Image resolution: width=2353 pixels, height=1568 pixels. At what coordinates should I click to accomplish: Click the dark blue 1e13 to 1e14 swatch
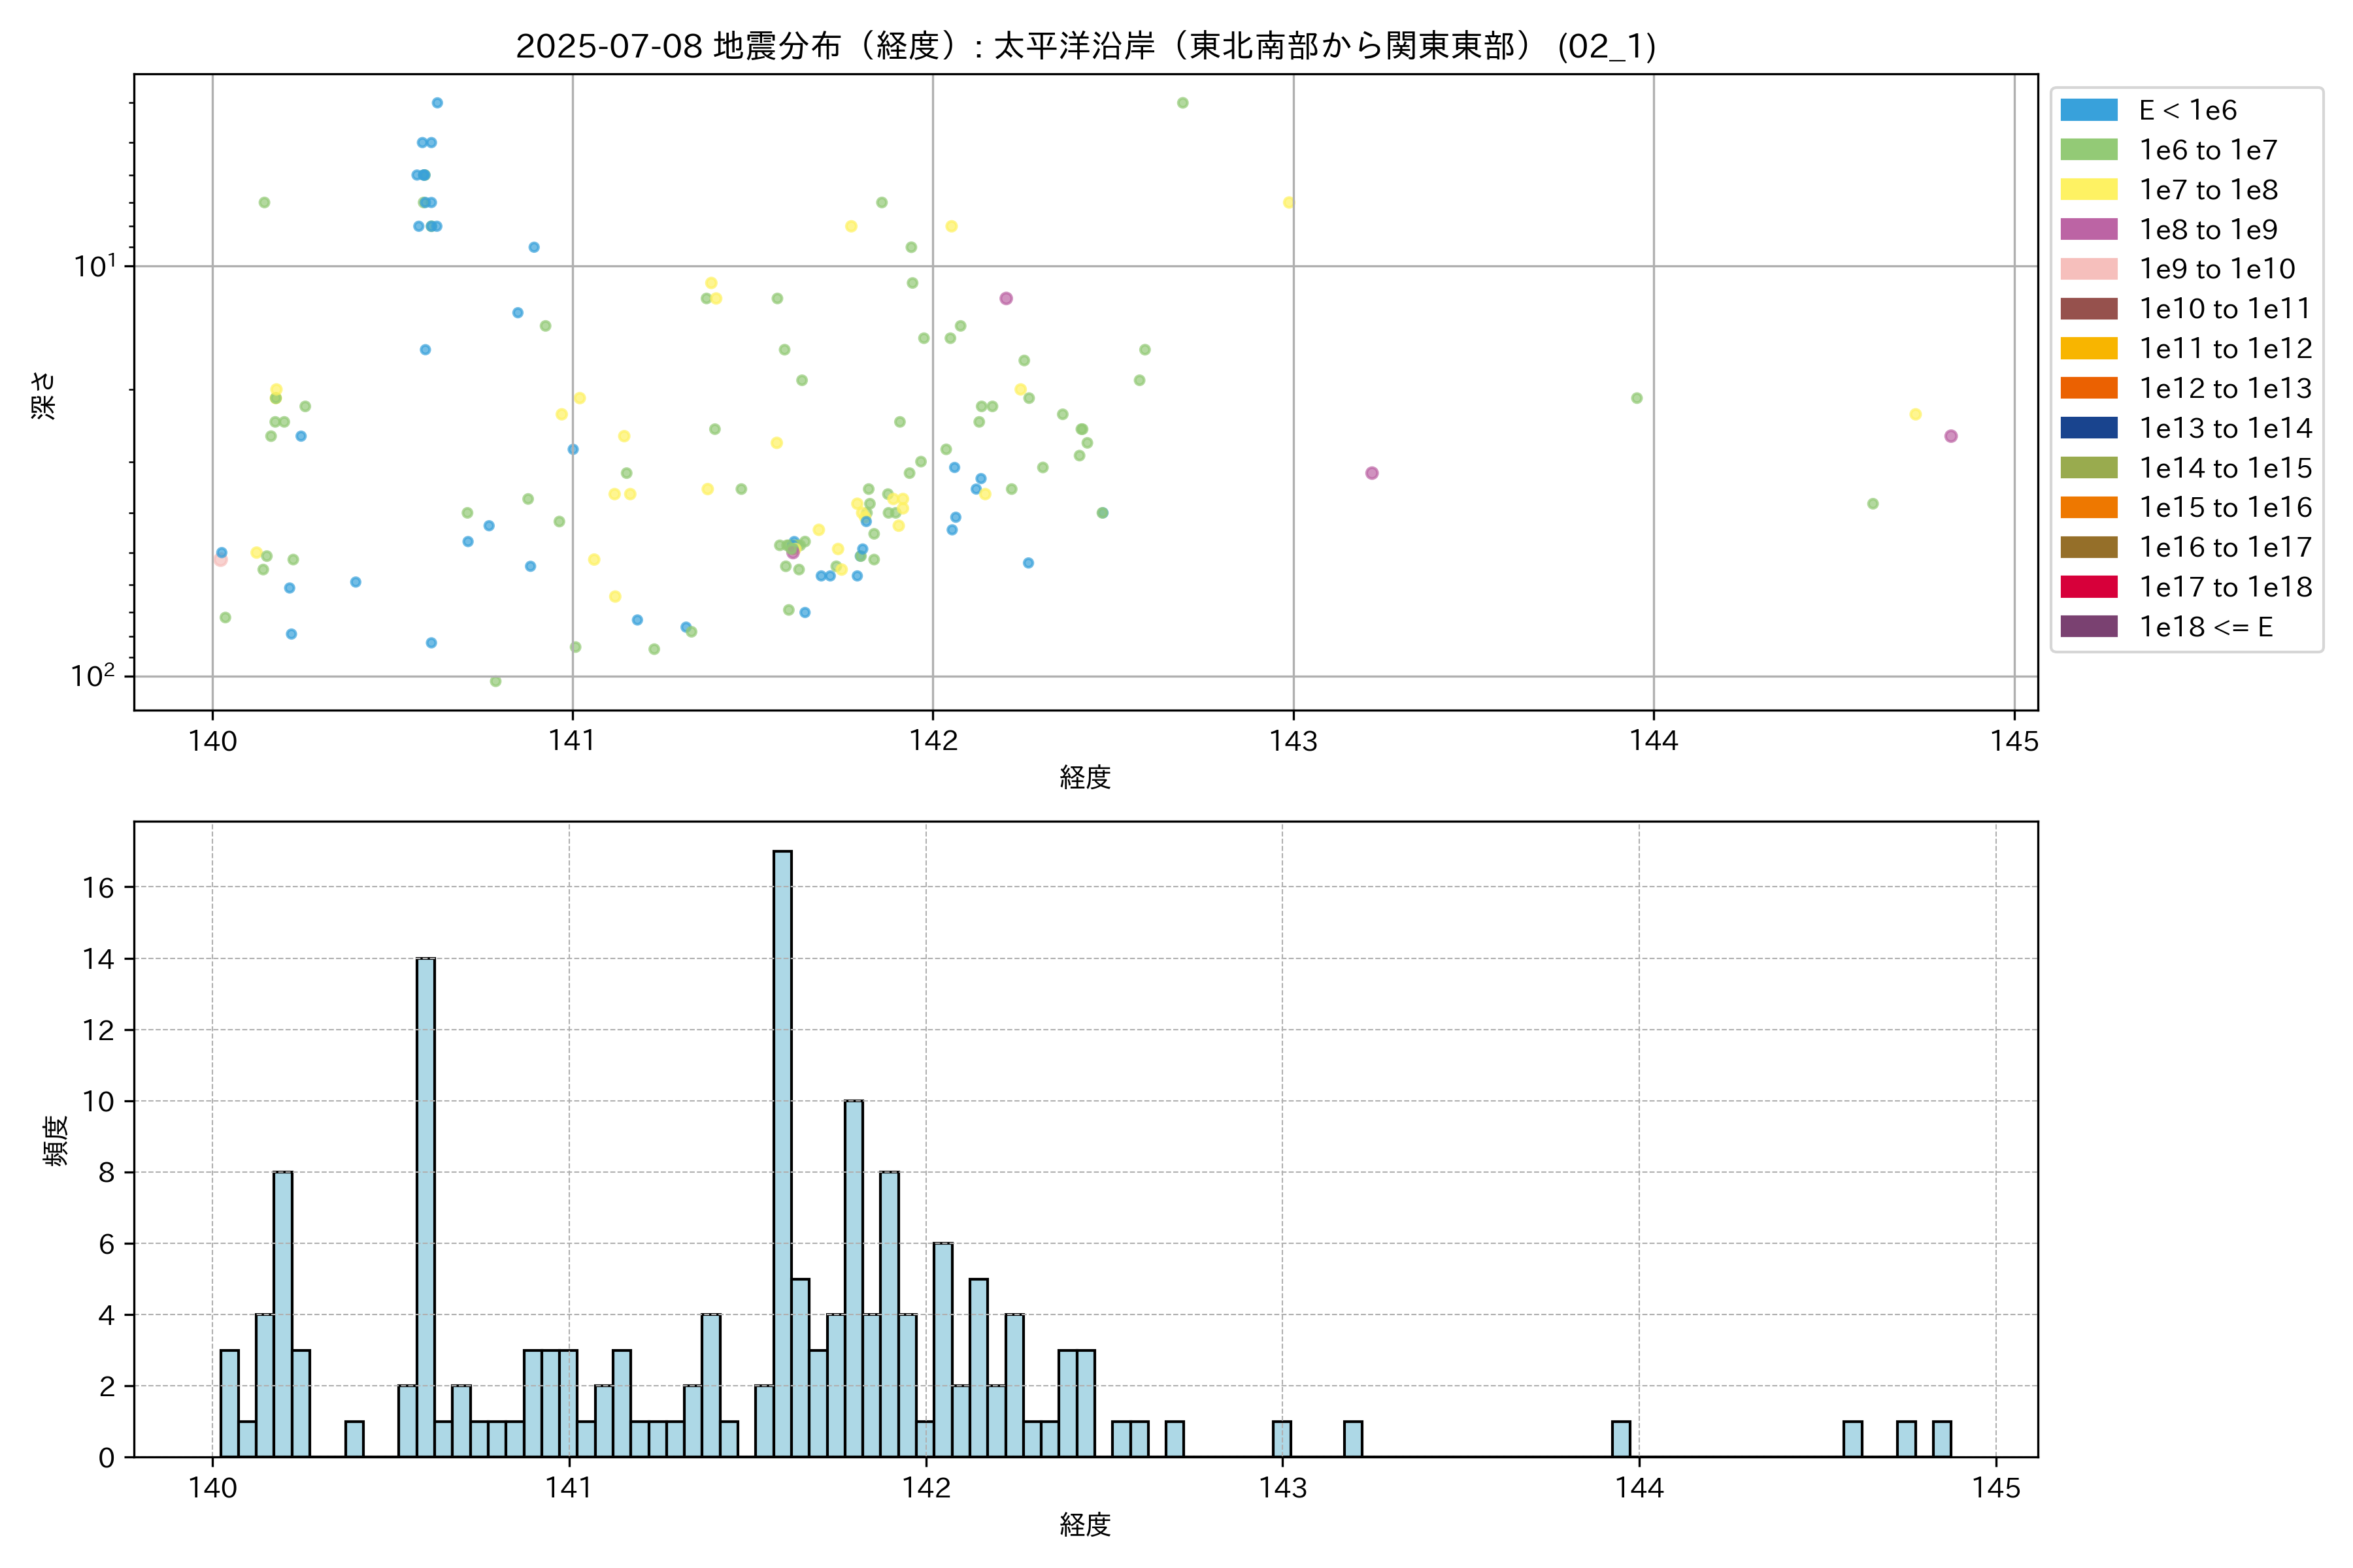coord(2089,428)
